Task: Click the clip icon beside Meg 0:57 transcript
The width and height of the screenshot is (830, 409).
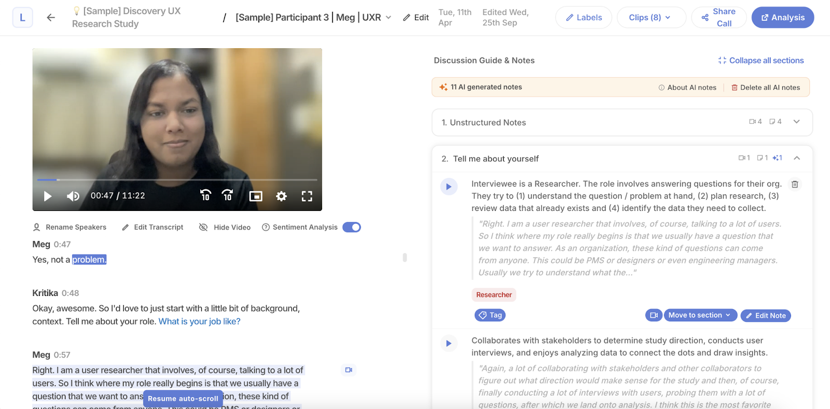Action: 349,370
